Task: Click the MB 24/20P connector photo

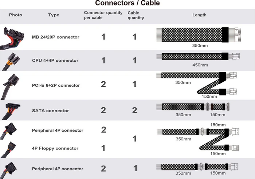Action: [12, 38]
